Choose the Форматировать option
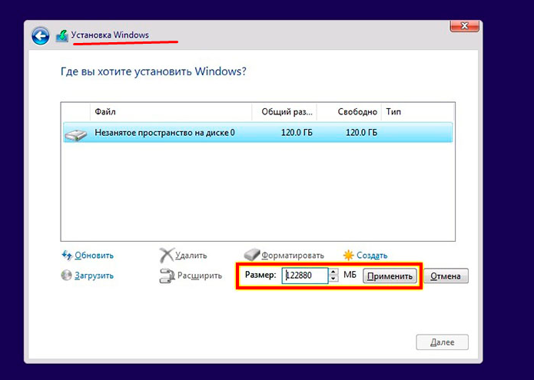The height and width of the screenshot is (380, 534). 293,256
